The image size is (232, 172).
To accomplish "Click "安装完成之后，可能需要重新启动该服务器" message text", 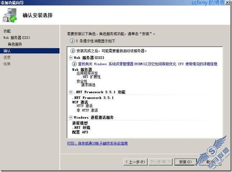I will coord(112,51).
